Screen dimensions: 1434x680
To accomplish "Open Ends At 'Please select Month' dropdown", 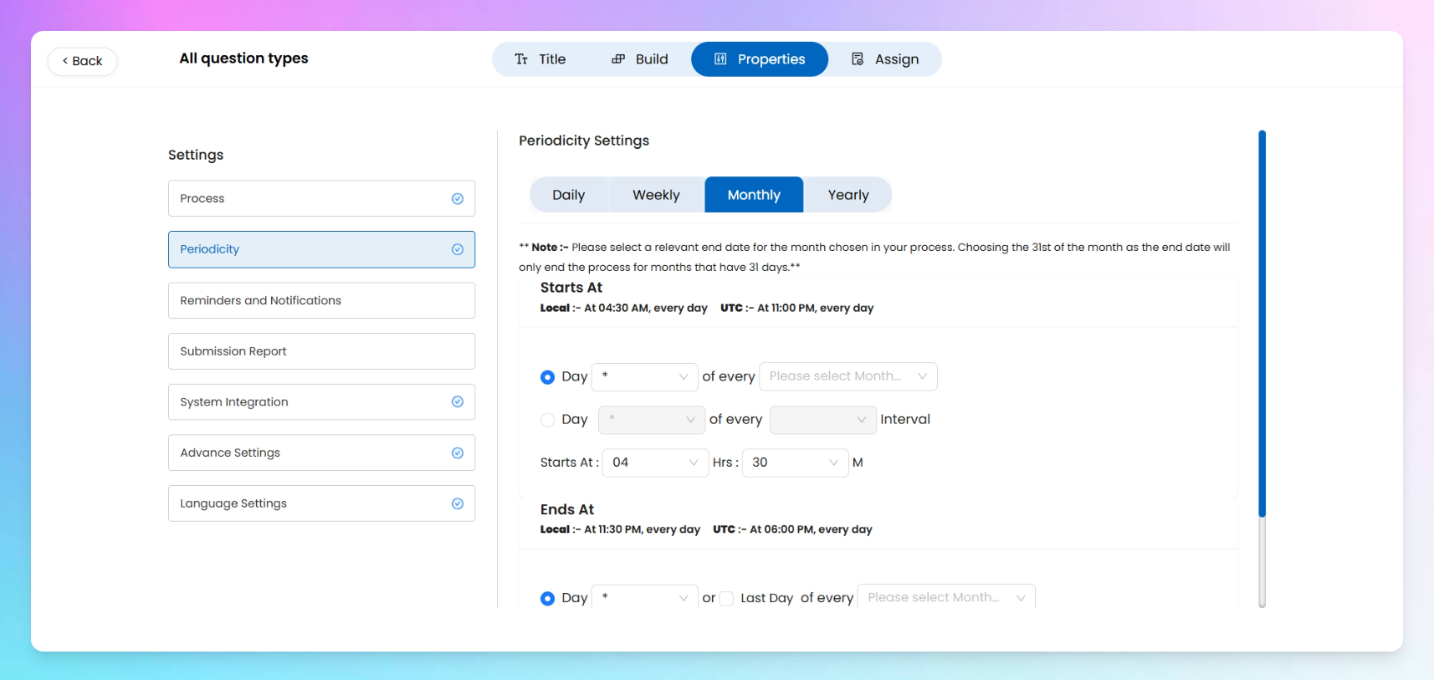I will pyautogui.click(x=946, y=597).
